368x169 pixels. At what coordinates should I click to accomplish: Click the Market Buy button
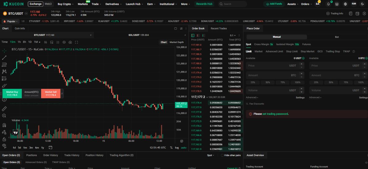(12, 93)
